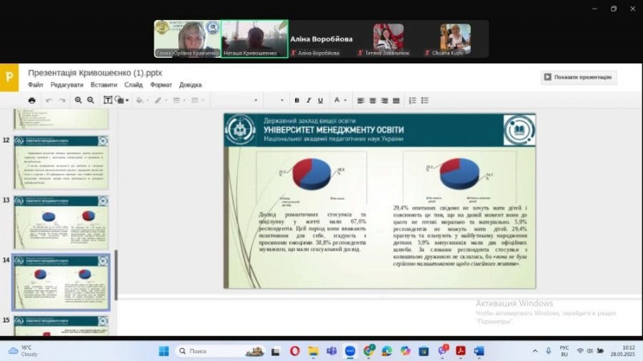
Task: Open the Вставити menu
Action: (104, 85)
